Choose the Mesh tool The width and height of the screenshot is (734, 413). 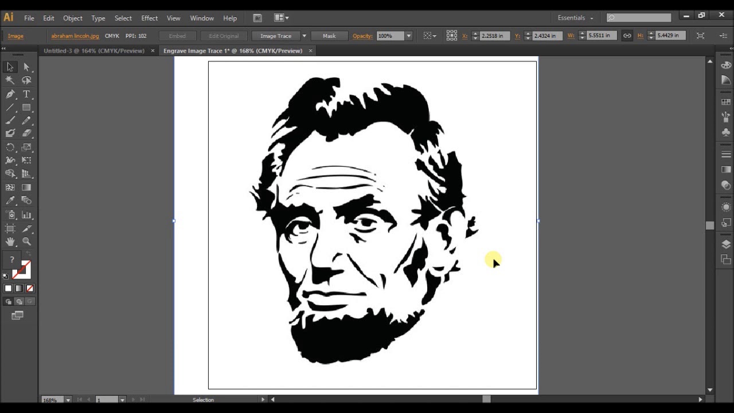tap(10, 187)
